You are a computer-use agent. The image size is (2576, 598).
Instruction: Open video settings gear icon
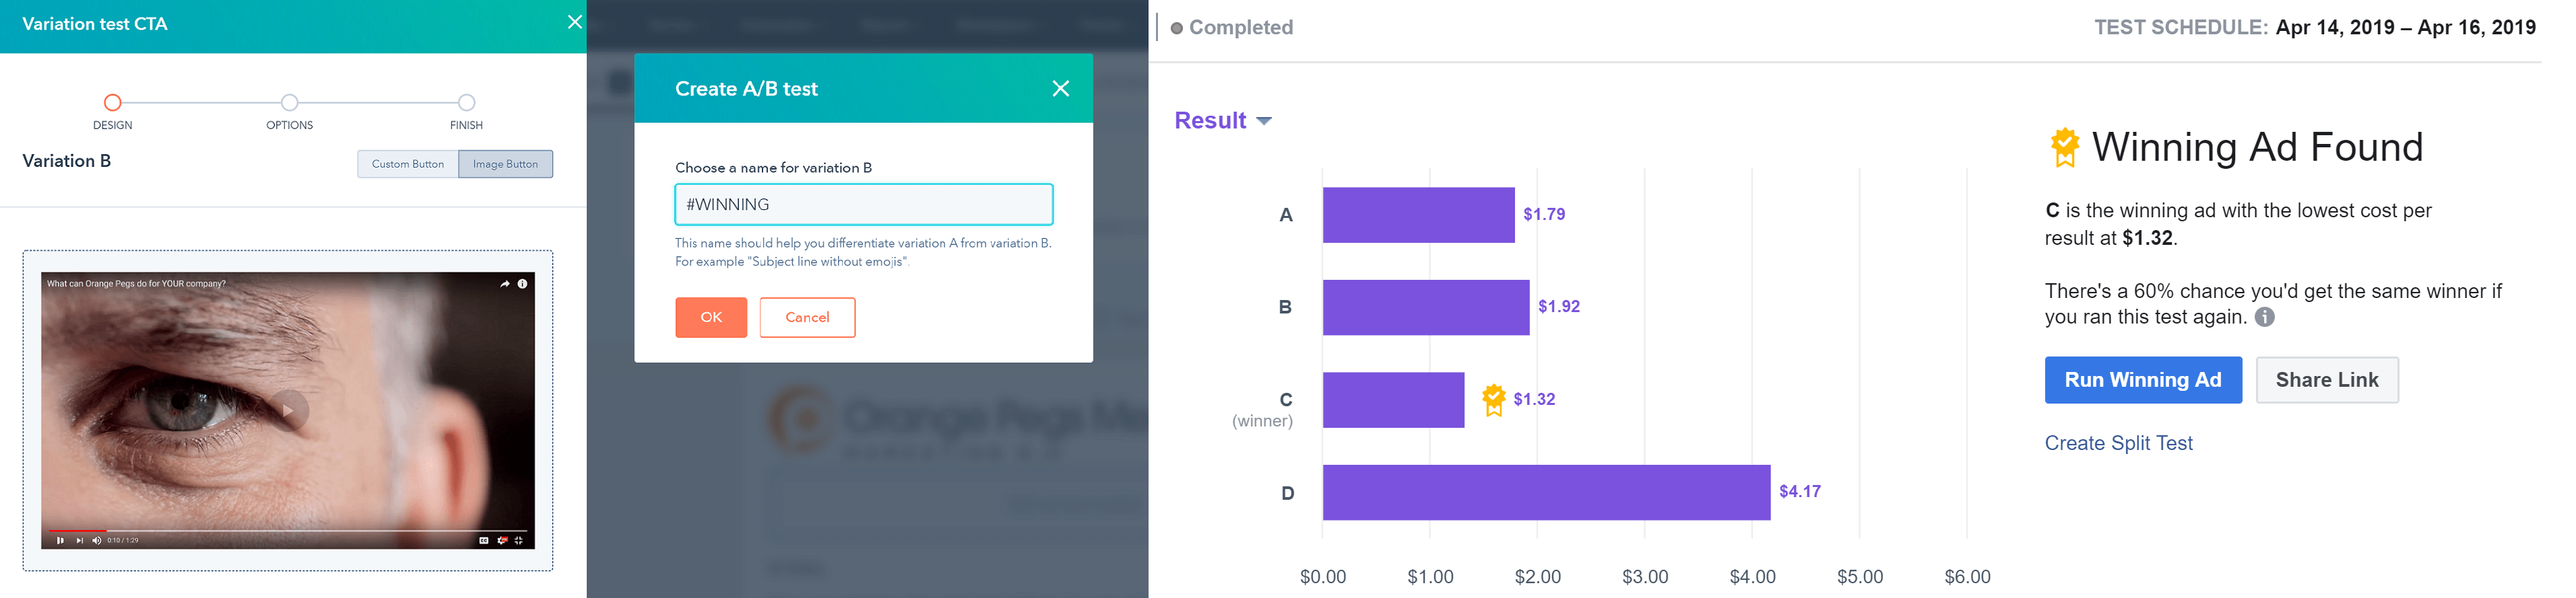[503, 540]
